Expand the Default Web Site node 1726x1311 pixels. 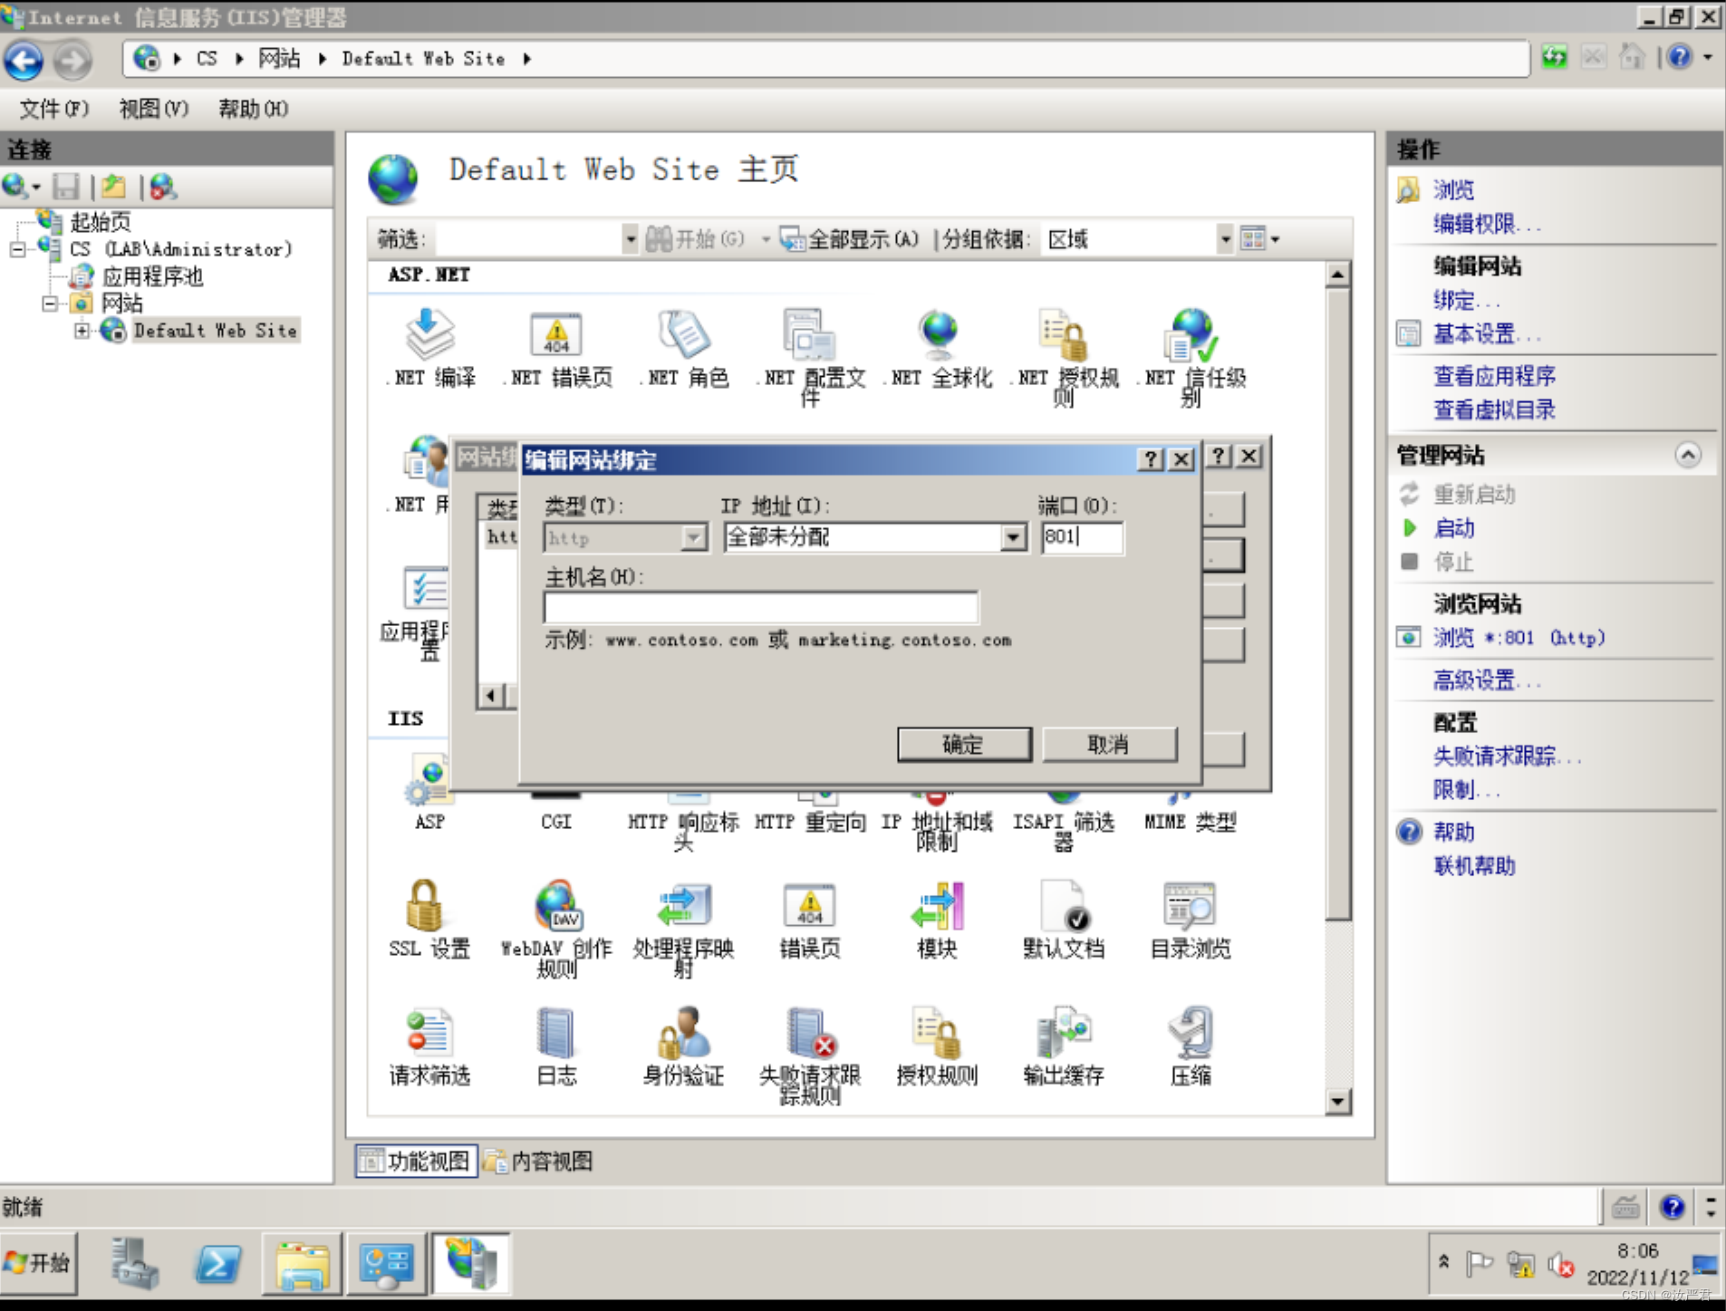click(x=82, y=331)
